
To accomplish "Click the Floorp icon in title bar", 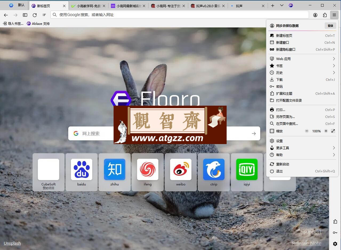I will tap(291, 5).
